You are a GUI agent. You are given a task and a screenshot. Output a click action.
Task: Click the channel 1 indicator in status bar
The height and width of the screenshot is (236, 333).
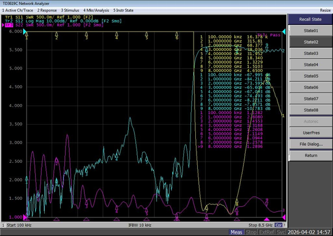tap(3, 225)
